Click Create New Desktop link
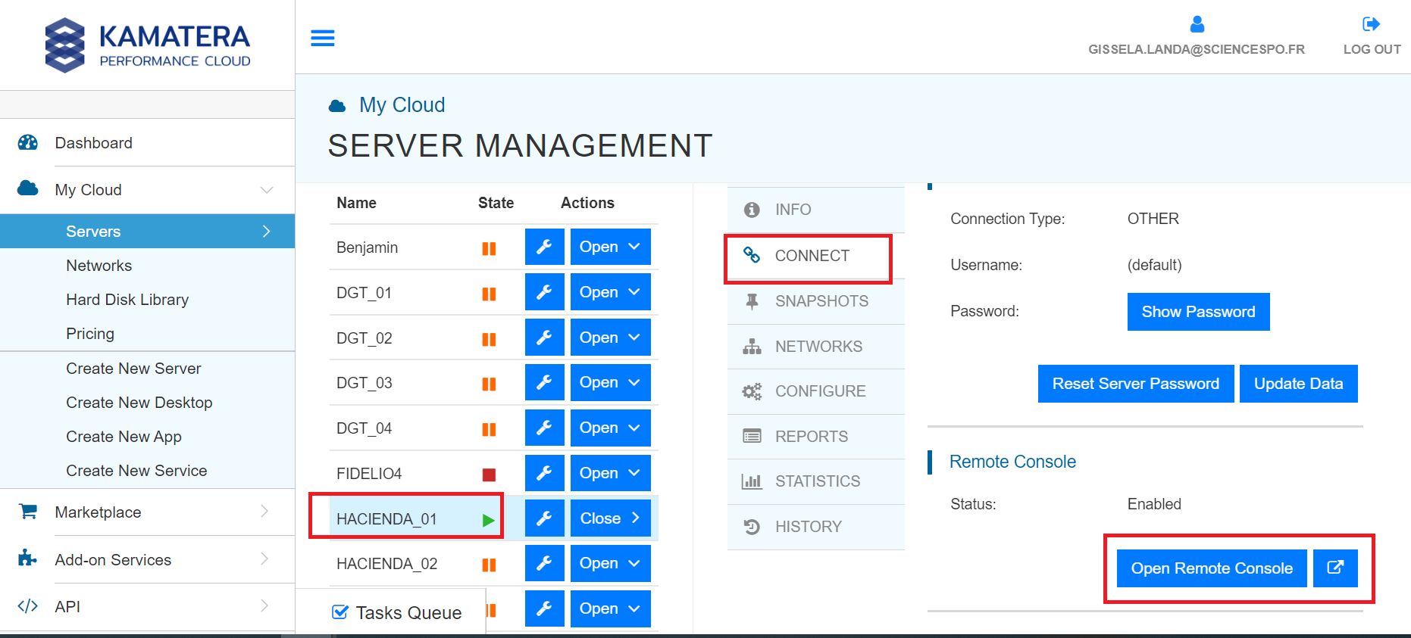This screenshot has width=1411, height=638. [x=139, y=403]
